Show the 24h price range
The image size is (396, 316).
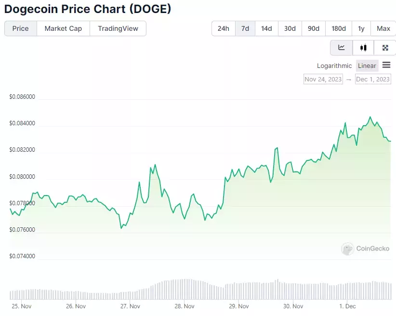pos(223,28)
